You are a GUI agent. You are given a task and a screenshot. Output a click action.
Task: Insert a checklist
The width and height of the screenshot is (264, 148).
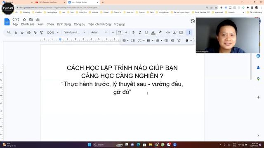point(139,41)
